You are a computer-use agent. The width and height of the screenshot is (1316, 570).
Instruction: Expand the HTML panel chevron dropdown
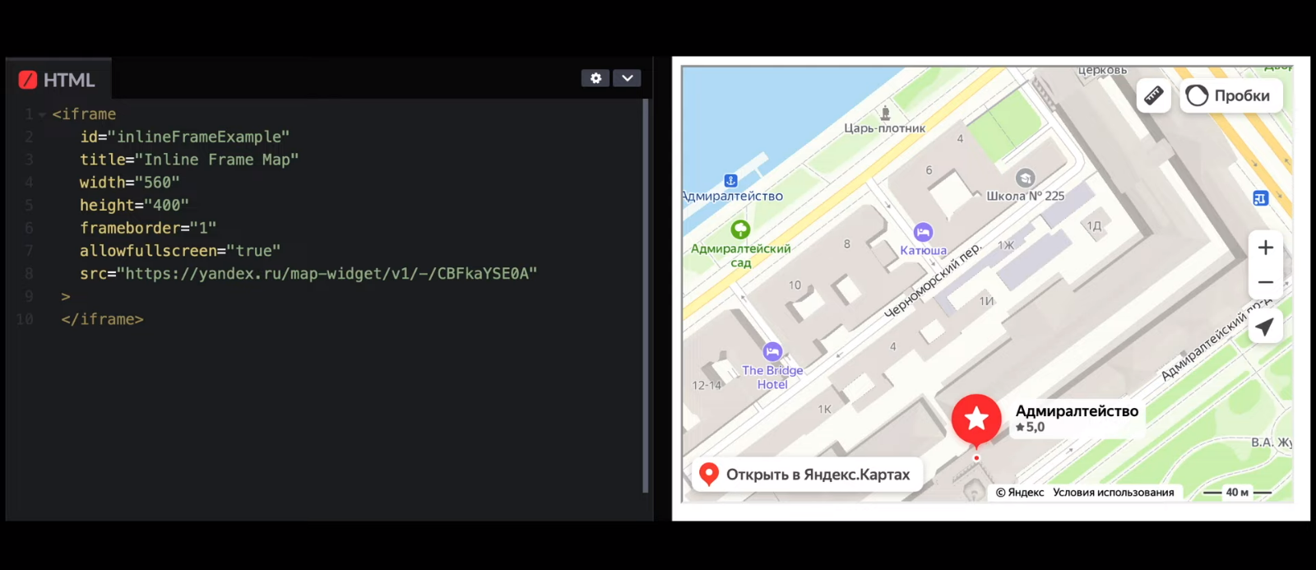pos(627,78)
